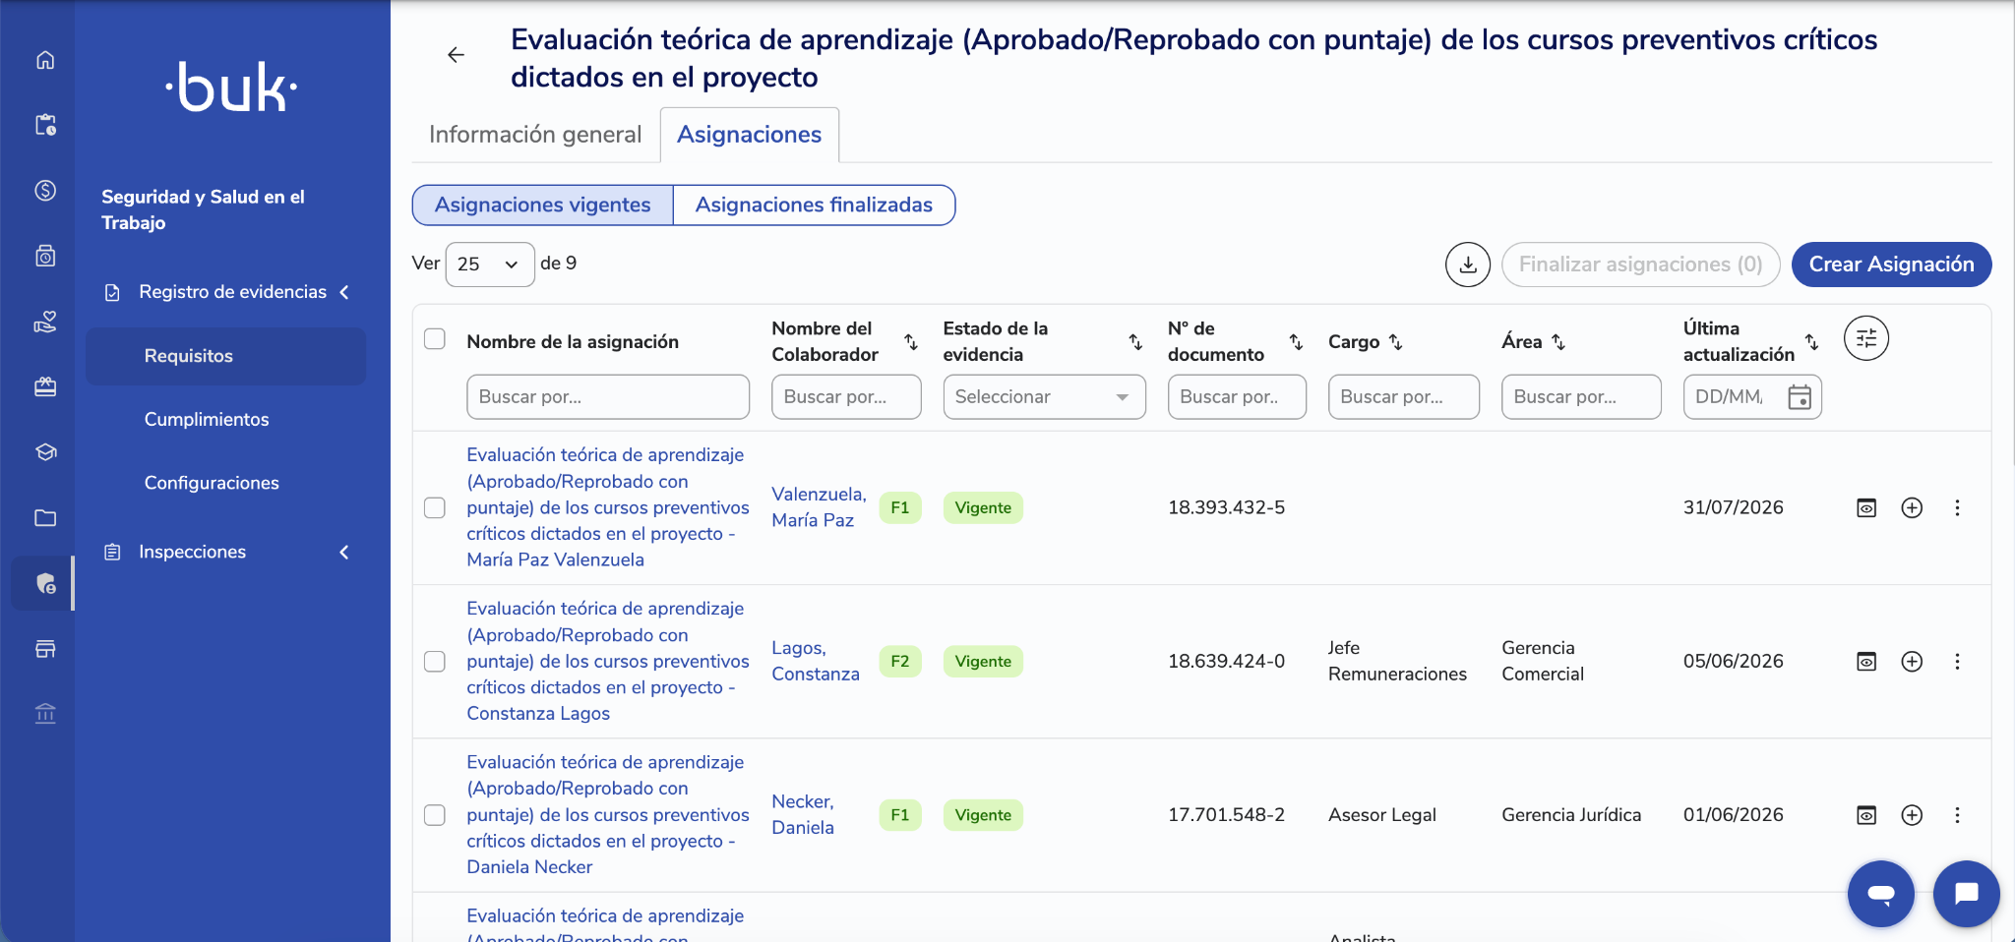Open collaborator Valenzuela, María Paz link
The height and width of the screenshot is (942, 2015).
(819, 507)
